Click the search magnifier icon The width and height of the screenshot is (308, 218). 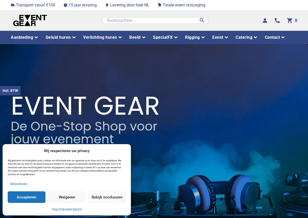[202, 20]
